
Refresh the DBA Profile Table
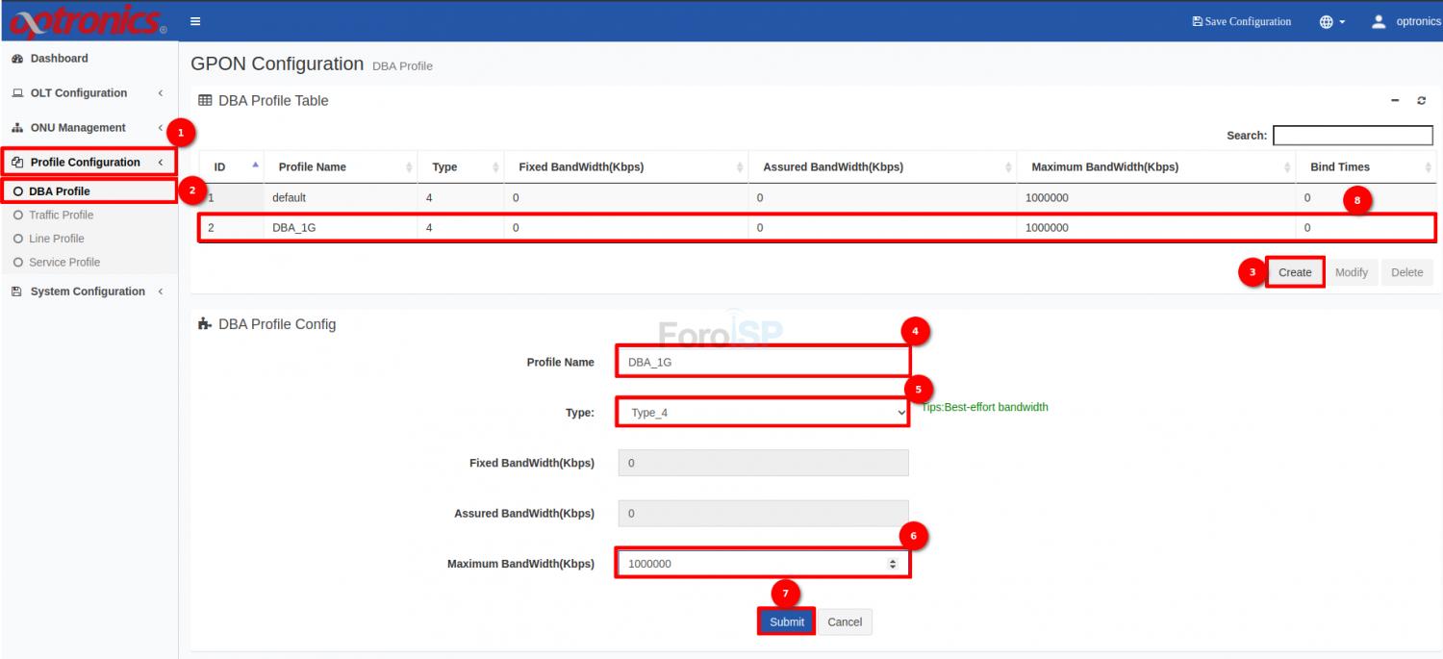point(1421,101)
